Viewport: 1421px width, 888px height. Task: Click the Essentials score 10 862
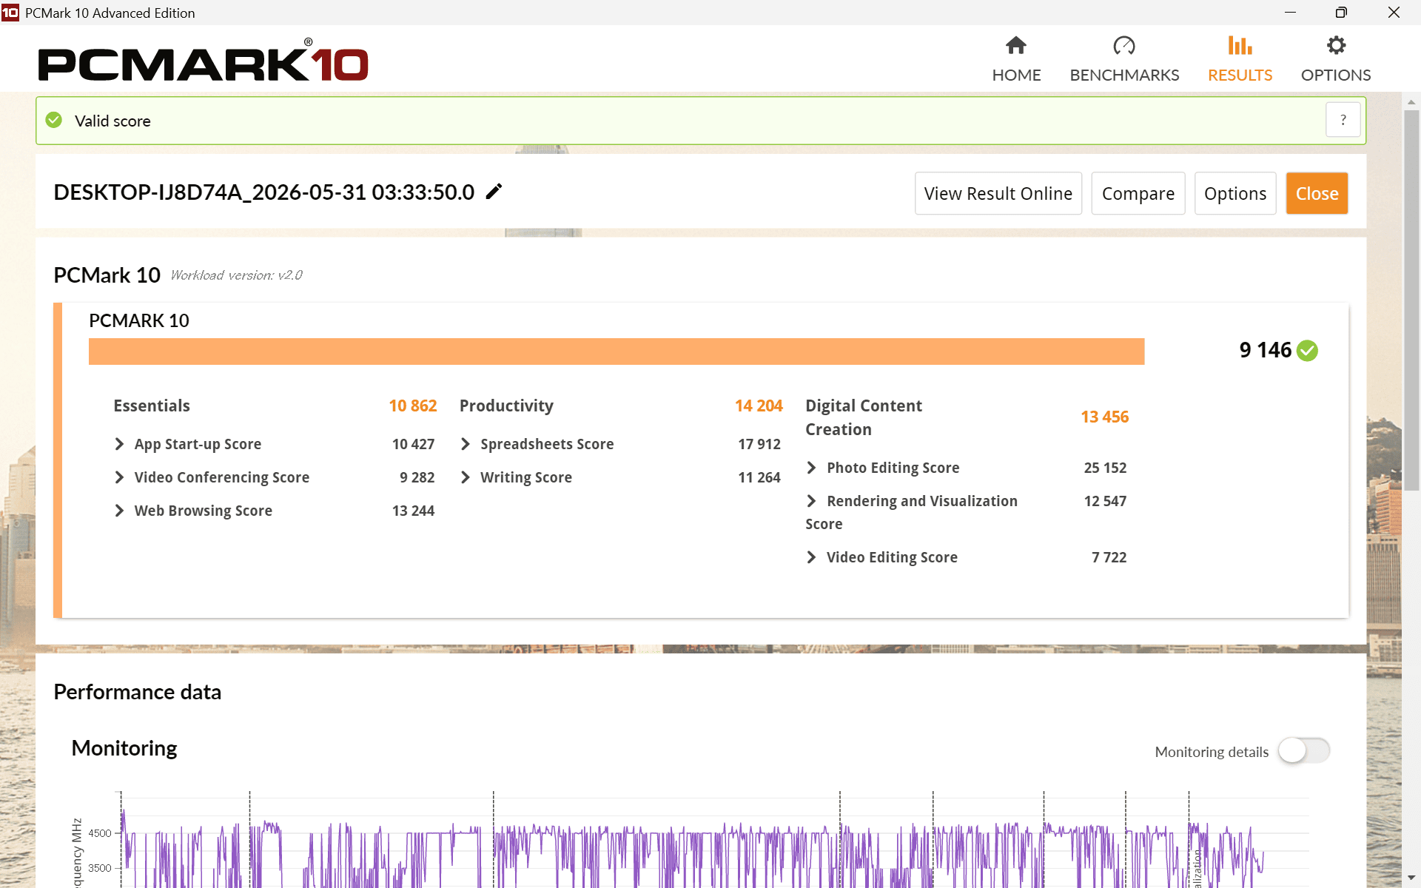tap(413, 406)
